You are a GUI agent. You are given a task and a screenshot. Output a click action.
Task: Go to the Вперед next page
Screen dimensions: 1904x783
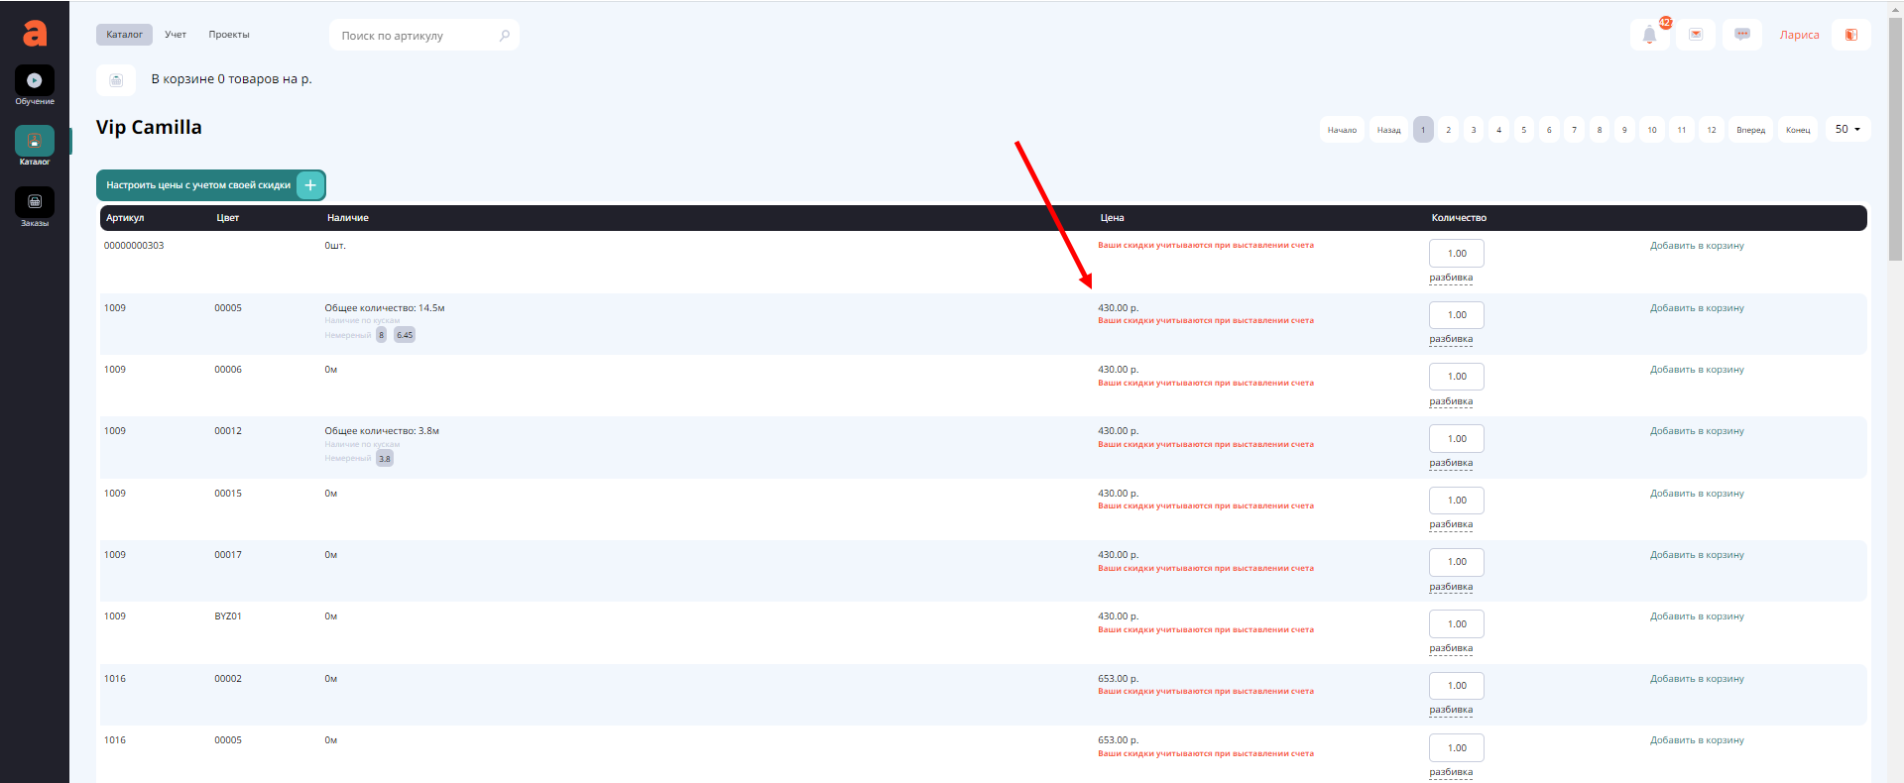pyautogui.click(x=1750, y=130)
